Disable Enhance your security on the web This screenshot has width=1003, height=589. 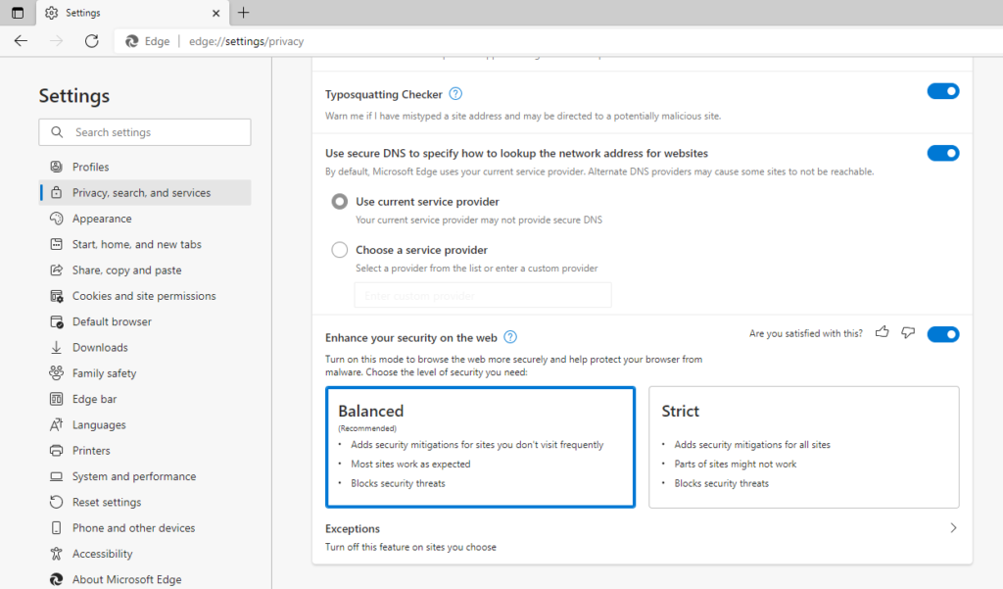coord(942,333)
